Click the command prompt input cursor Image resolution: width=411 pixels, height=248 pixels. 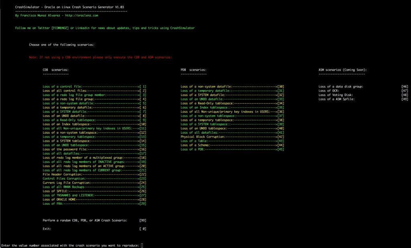click(142, 245)
